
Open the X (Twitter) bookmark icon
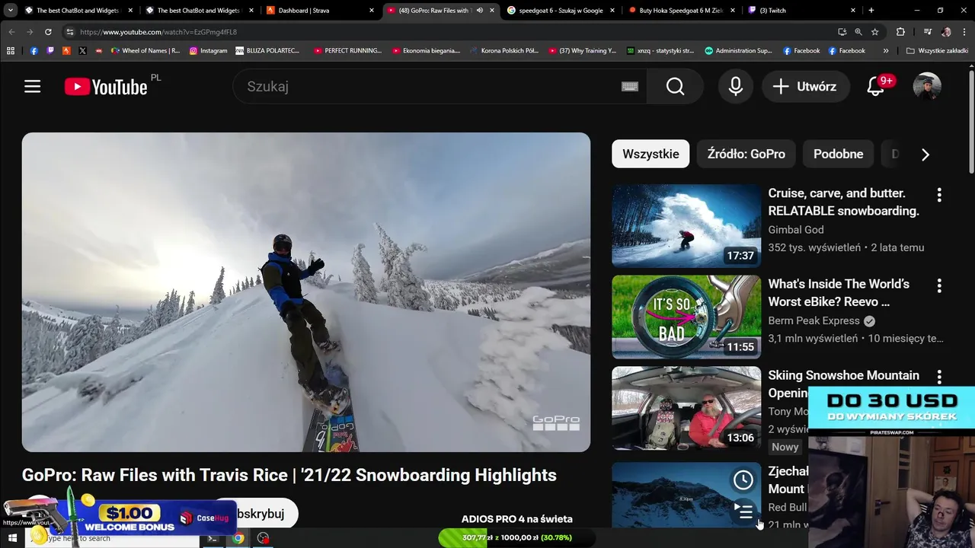[x=82, y=51]
